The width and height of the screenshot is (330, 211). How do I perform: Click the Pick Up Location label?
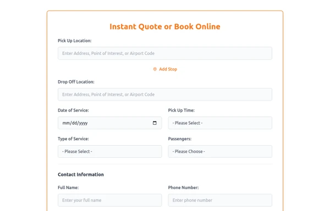click(x=75, y=41)
